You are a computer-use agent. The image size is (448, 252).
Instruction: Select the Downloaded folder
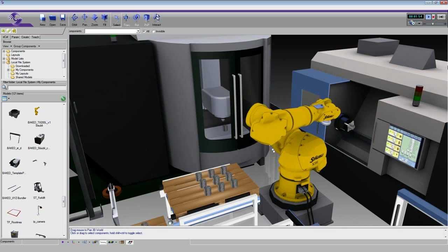(x=22, y=66)
